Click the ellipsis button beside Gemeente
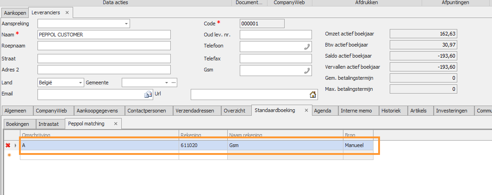 pos(174,83)
